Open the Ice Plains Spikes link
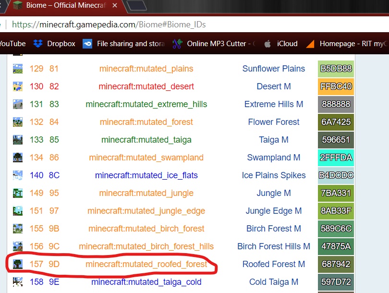The height and width of the screenshot is (293, 389). pyautogui.click(x=274, y=175)
